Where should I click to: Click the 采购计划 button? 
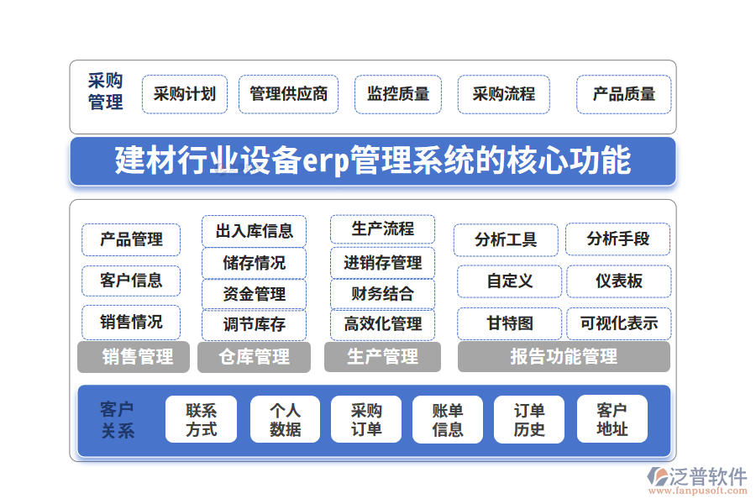[x=185, y=94]
